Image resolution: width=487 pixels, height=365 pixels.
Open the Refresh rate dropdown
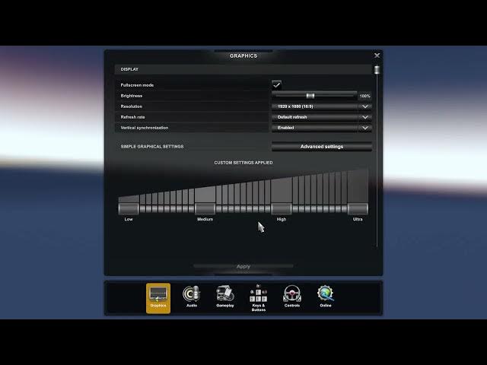pyautogui.click(x=322, y=117)
